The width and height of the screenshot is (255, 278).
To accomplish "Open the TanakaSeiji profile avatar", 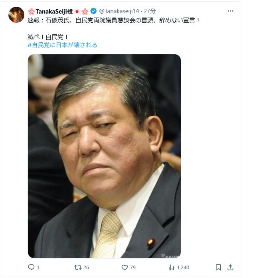I will [16, 15].
